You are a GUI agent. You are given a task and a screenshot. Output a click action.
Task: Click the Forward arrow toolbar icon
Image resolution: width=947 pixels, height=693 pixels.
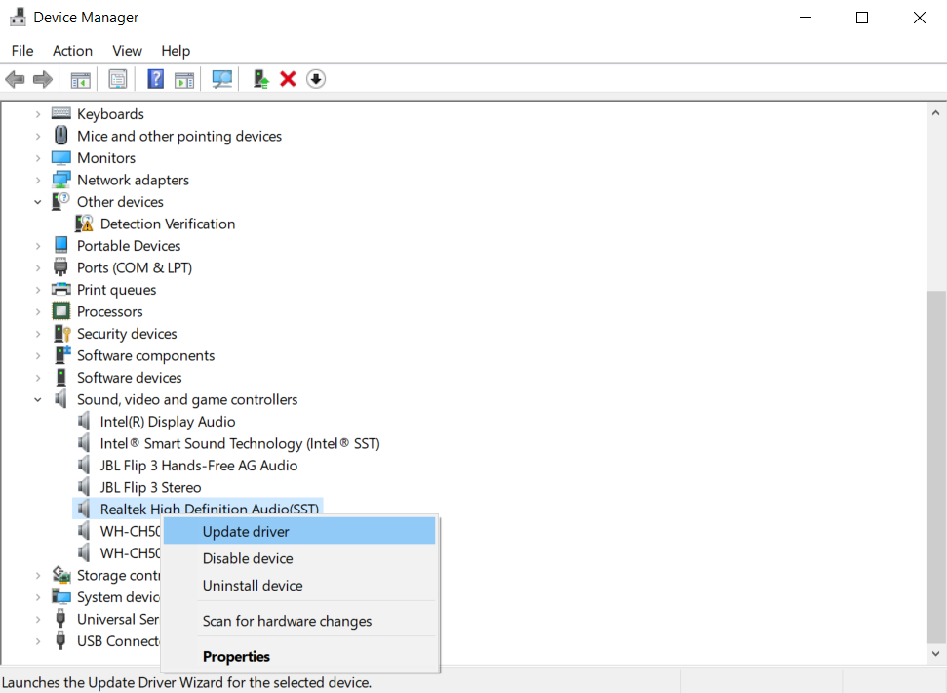[x=42, y=79]
